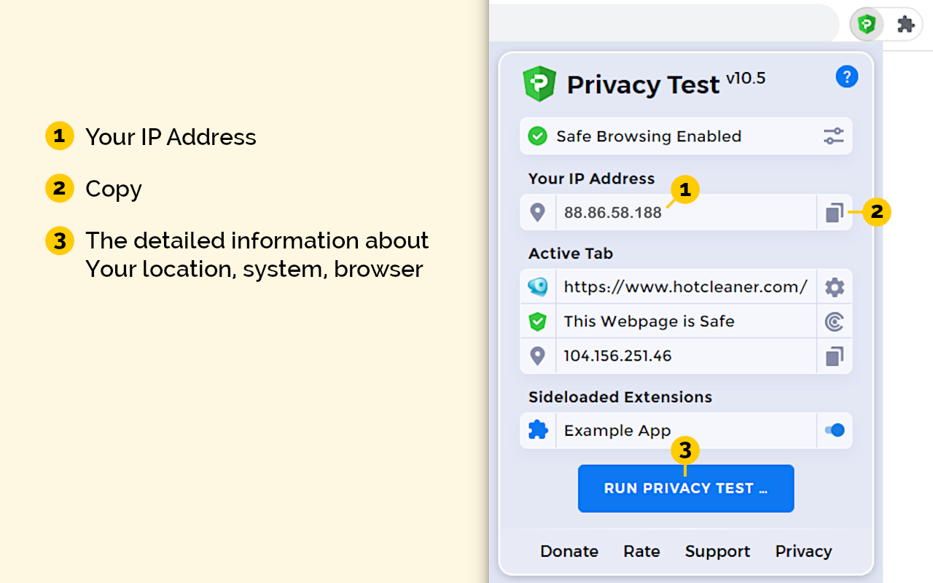Click the Privacy Test shield logo
This screenshot has height=583, width=933.
(537, 82)
